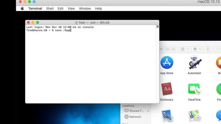Open the Help menu
This screenshot has width=221, height=124.
pyautogui.click(x=98, y=9)
